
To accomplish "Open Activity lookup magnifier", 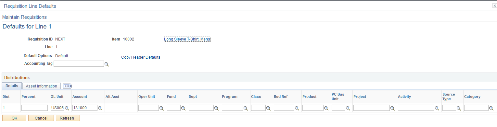I will point(437,108).
